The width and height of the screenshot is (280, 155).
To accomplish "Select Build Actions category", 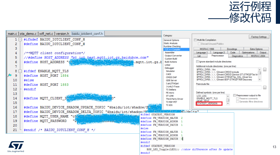I will [x=171, y=62].
